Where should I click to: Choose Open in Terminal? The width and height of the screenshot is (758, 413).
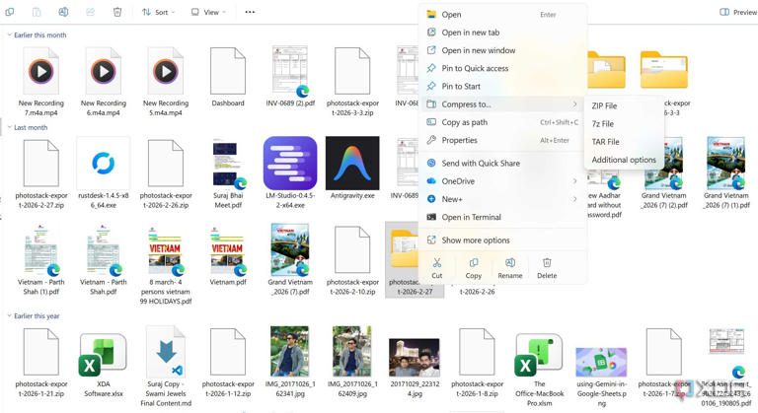coord(502,217)
